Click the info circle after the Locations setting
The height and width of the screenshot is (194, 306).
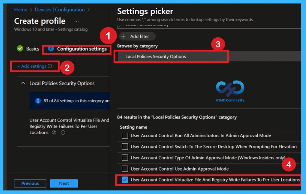point(62,133)
